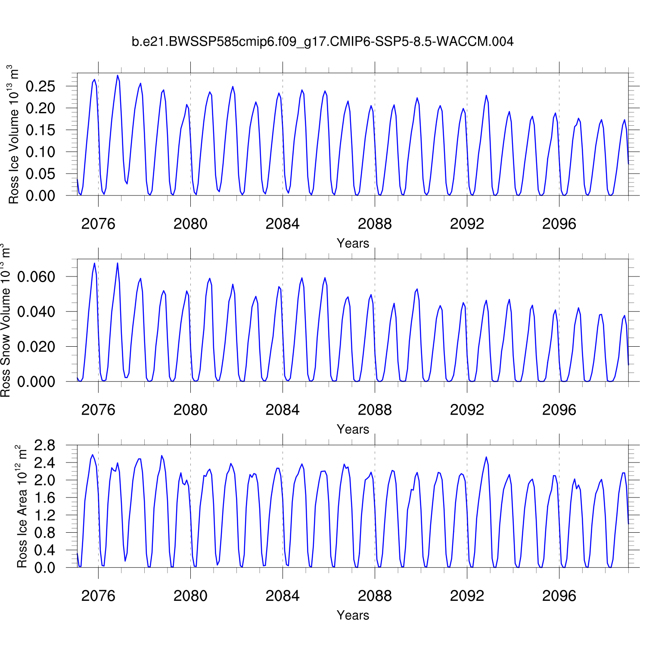
Task: Pick the 2088 tick label in the ice area panel
Action: (x=375, y=596)
